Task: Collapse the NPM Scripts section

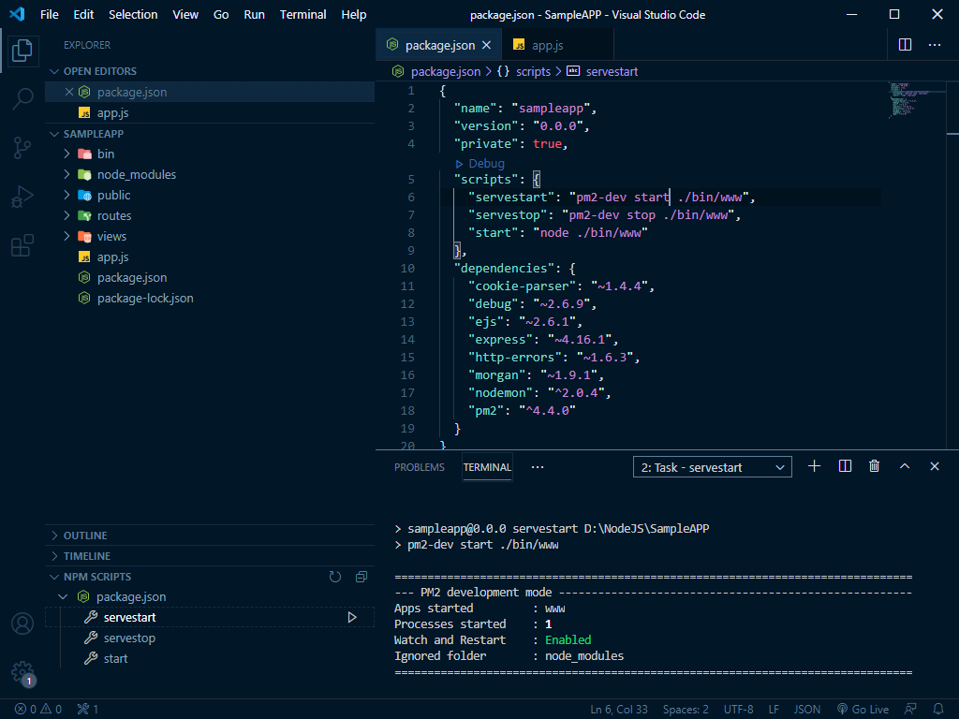Action: (x=54, y=577)
